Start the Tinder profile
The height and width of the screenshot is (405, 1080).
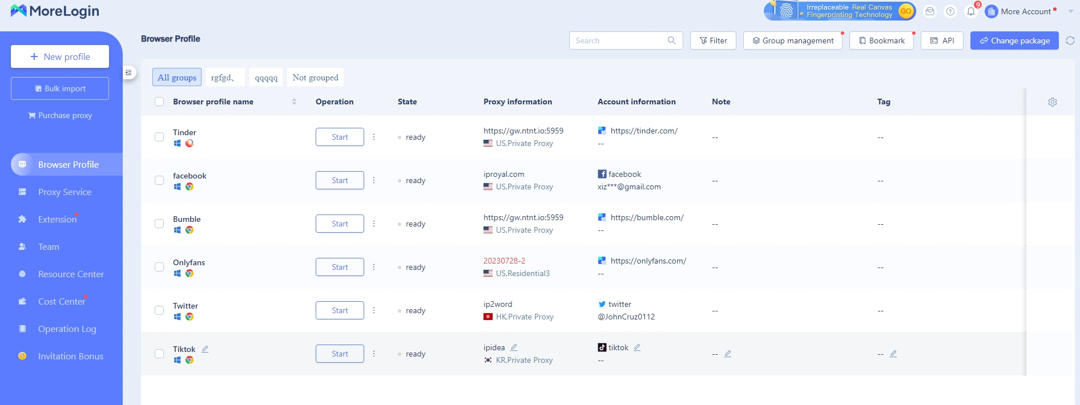[x=340, y=137]
